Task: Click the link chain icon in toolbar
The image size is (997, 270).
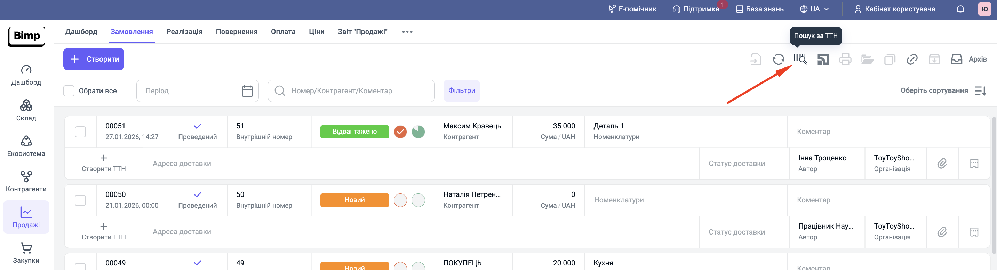Action: click(x=912, y=59)
